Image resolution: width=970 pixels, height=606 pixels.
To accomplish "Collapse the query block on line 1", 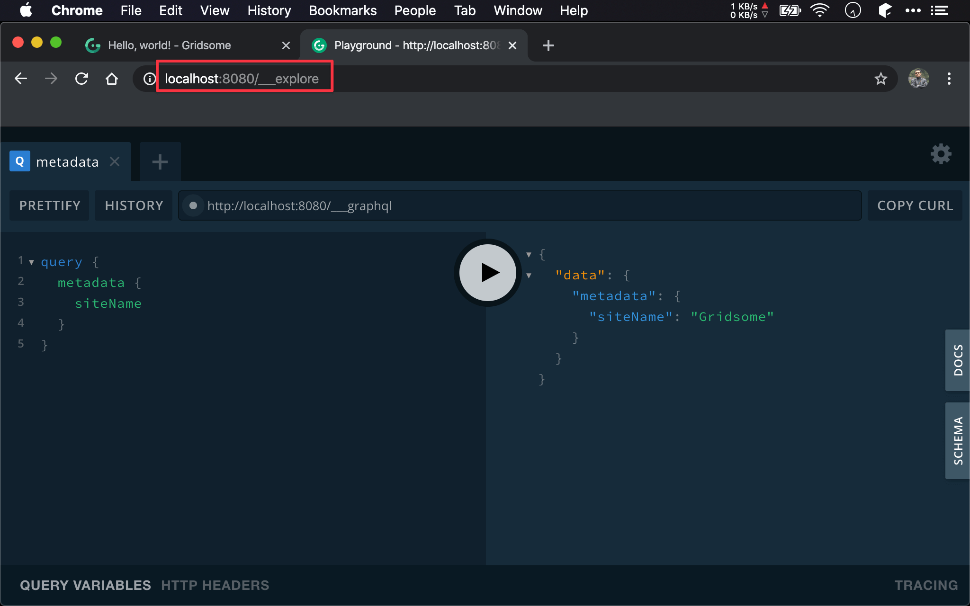I will pyautogui.click(x=31, y=262).
